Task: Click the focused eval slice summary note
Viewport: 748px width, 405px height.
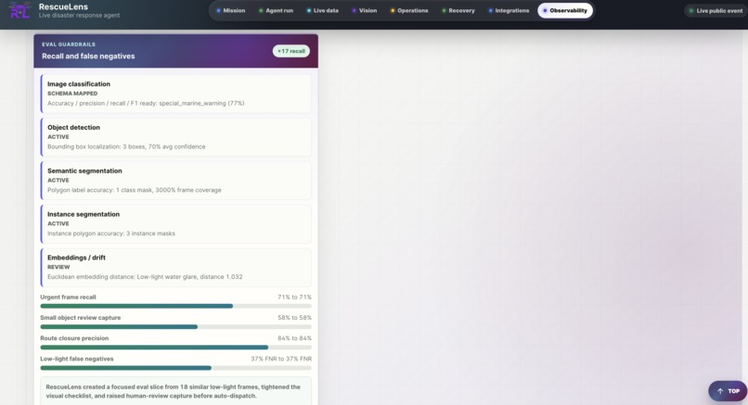Action: coord(176,392)
